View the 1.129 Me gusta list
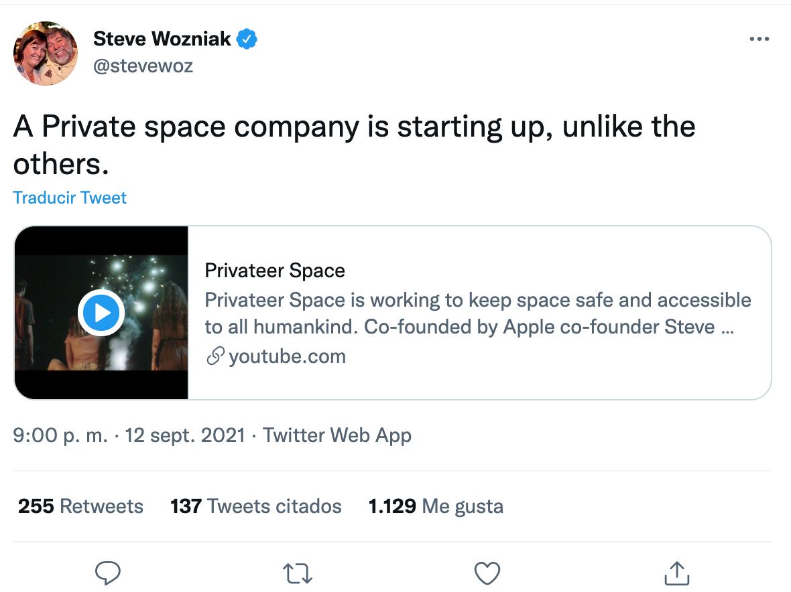The width and height of the screenshot is (791, 592). point(436,506)
